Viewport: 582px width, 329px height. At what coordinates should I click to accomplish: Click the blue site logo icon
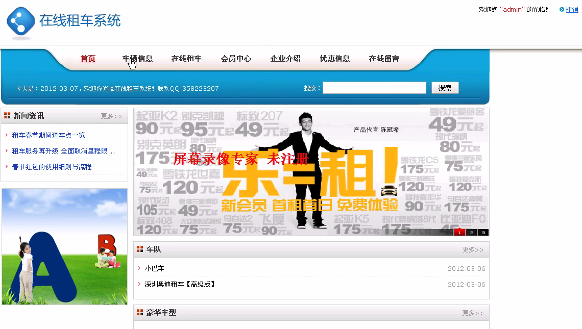(x=21, y=21)
